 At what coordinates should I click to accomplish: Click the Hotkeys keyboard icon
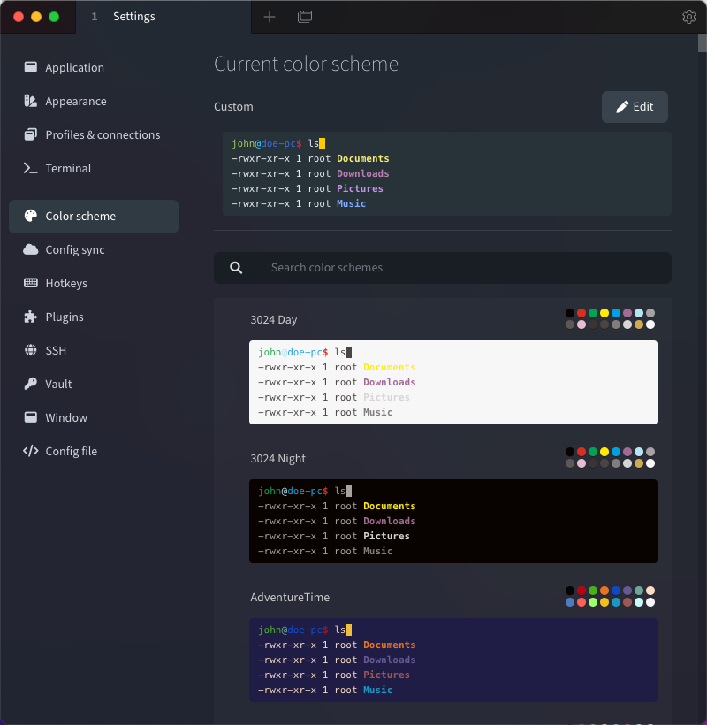point(30,283)
